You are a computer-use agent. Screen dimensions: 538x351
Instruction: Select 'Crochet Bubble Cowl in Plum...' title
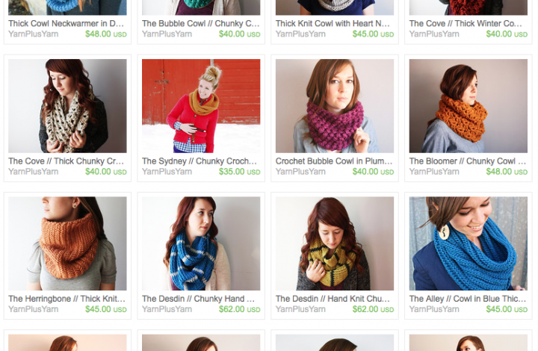pos(334,161)
